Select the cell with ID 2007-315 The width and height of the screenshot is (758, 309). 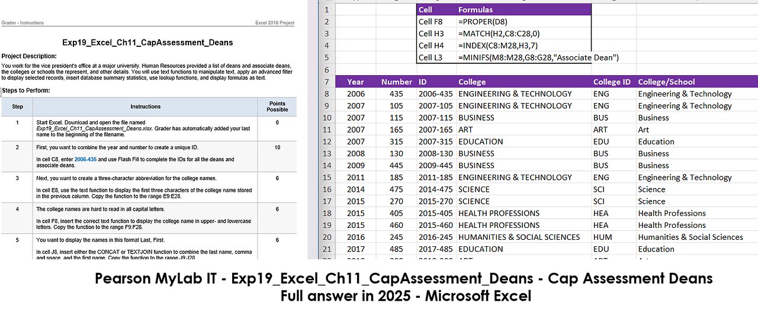436,141
